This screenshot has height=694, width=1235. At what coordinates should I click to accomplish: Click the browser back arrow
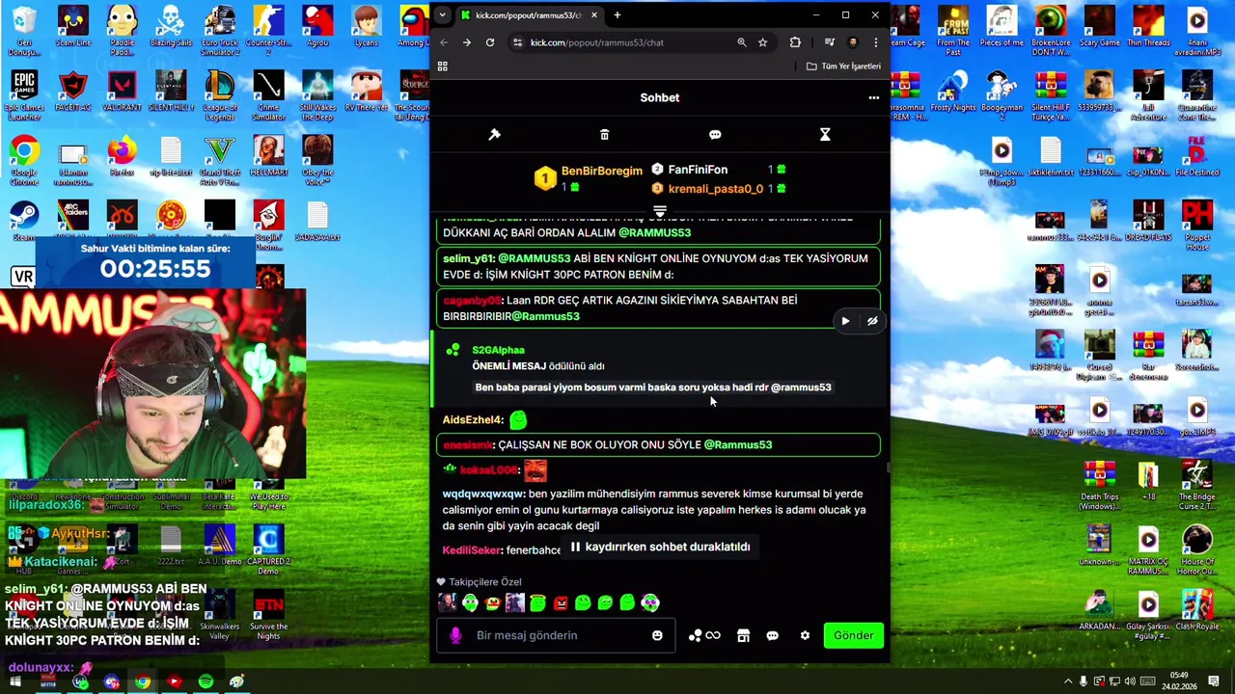tap(444, 42)
